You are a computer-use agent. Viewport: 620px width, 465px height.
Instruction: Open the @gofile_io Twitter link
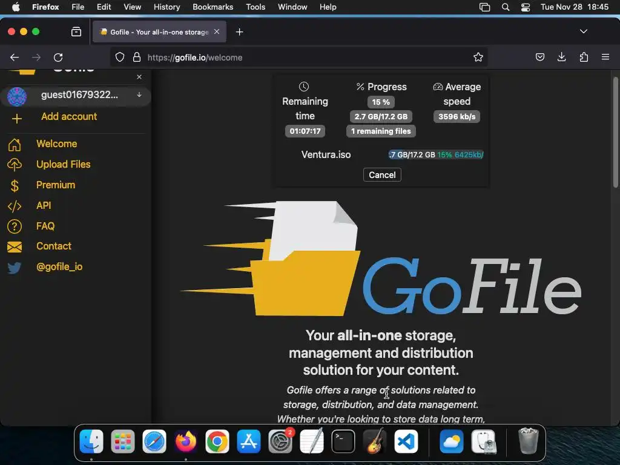59,267
